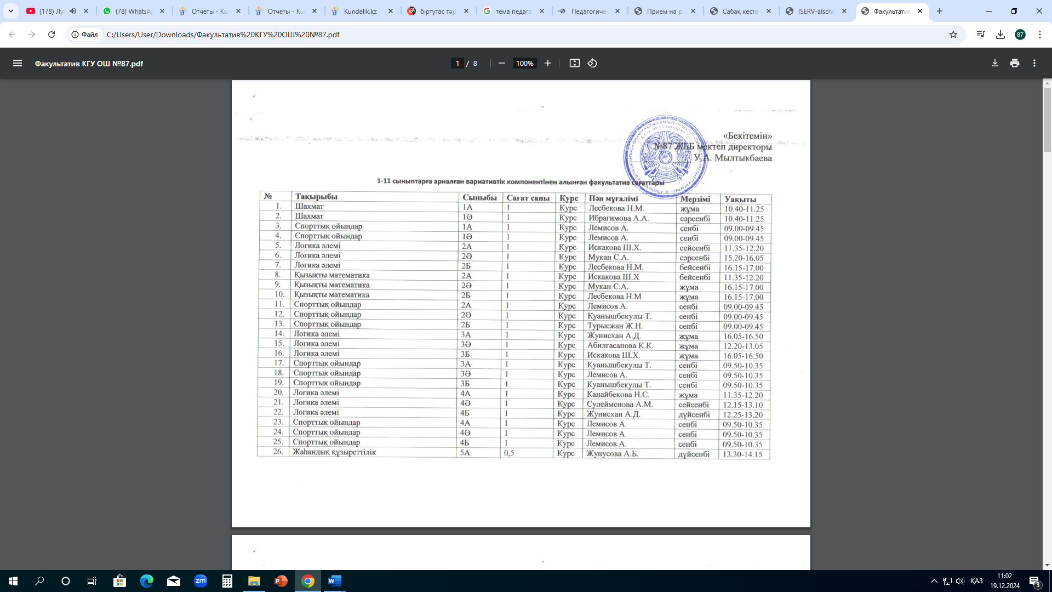Viewport: 1052px width, 592px height.
Task: Click 'Жаһандық құзыреттілік' in row 26
Action: tap(334, 452)
